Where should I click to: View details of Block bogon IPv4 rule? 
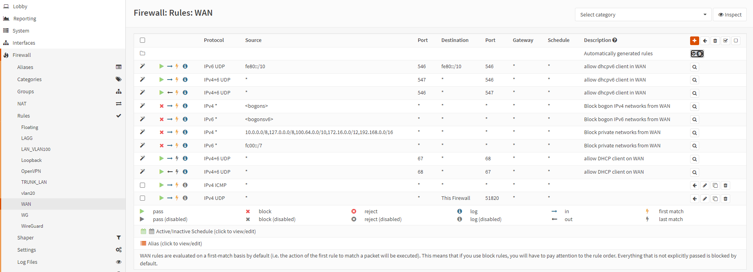[694, 107]
